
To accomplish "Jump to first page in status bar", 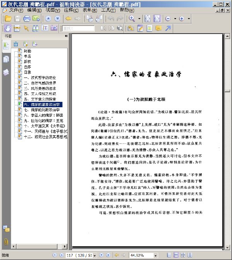I will [55, 255].
